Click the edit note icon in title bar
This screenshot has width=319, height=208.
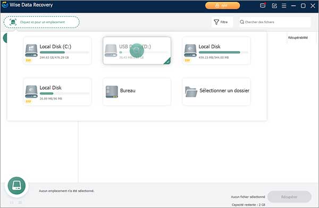click(274, 6)
